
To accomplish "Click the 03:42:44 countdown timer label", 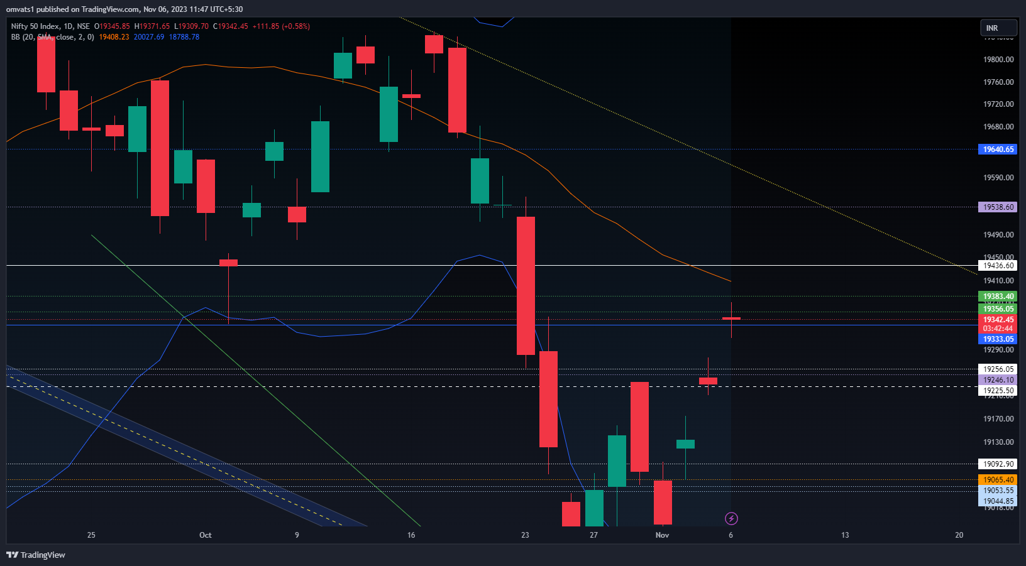I will [x=998, y=329].
